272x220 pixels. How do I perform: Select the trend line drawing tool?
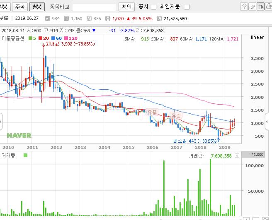(x=252, y=7)
